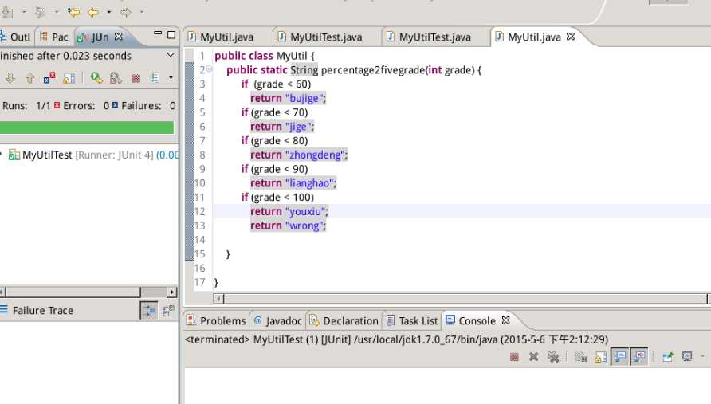Close the active MyUtil.java editor tab
Image resolution: width=711 pixels, height=404 pixels.
[571, 37]
